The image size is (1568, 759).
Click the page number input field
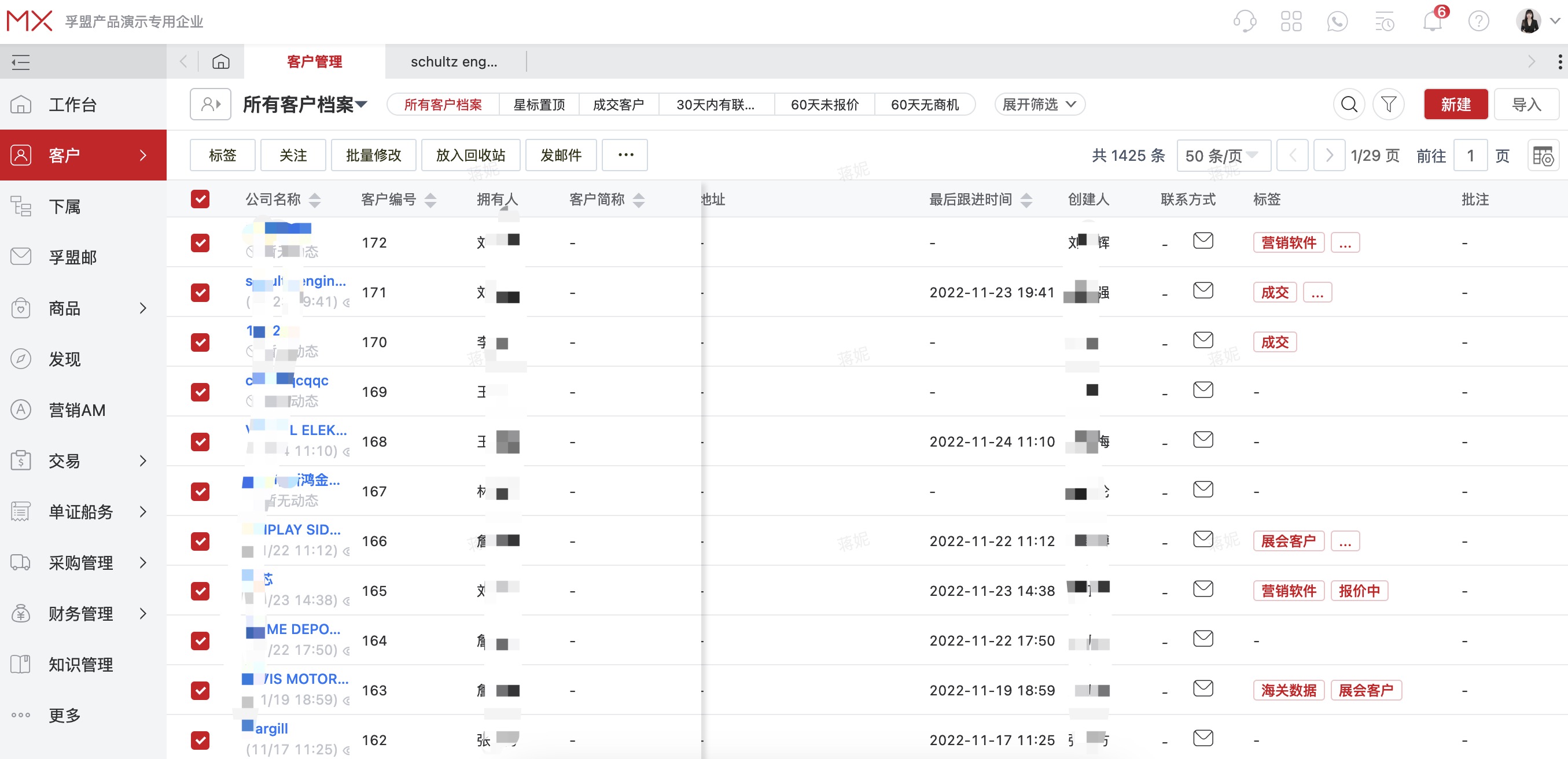click(x=1471, y=155)
